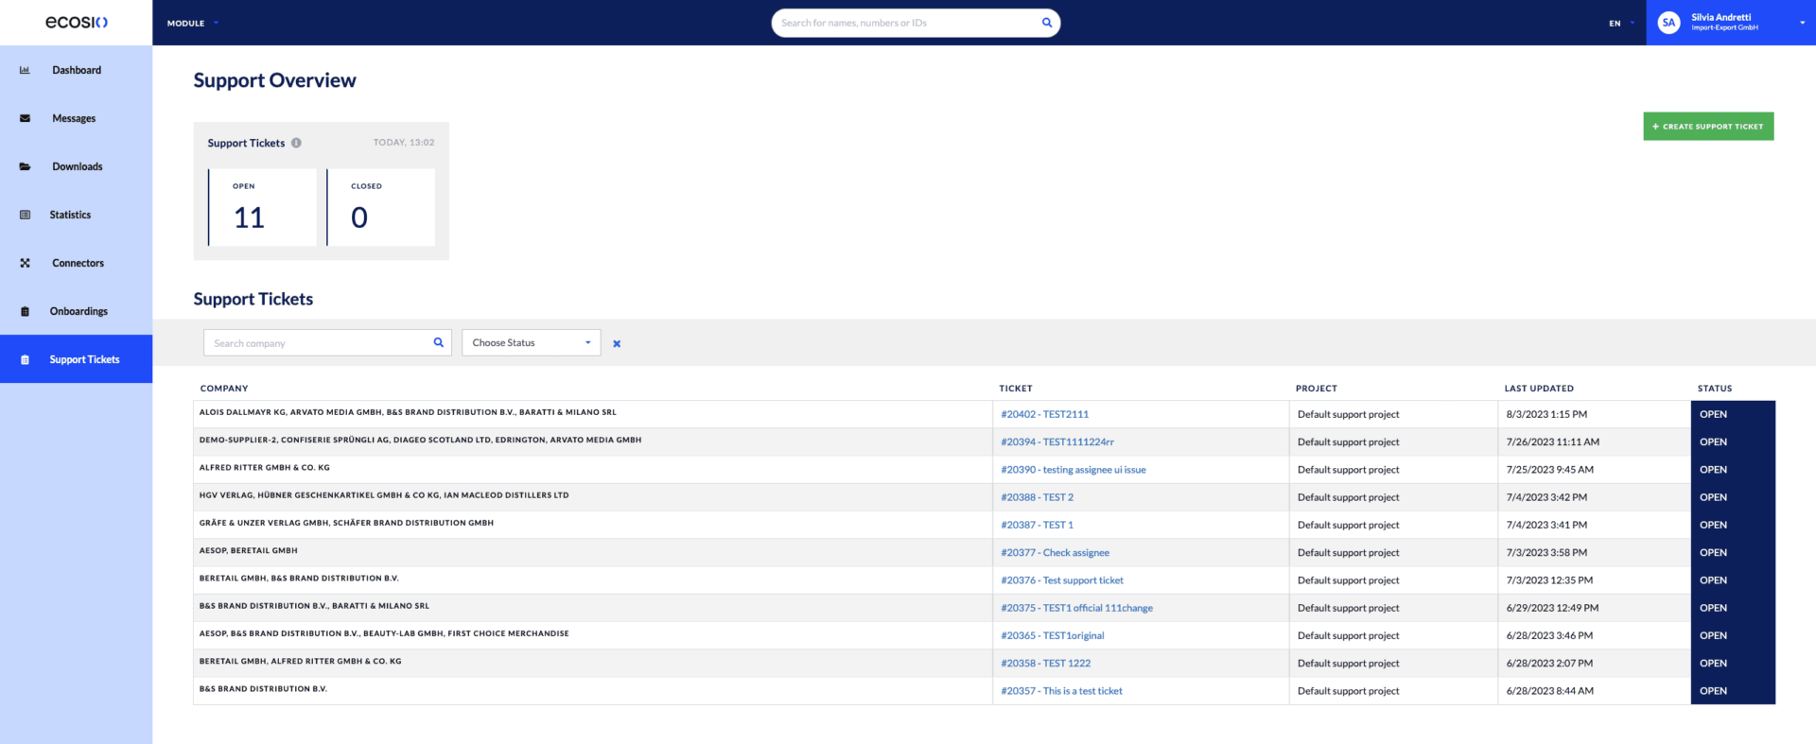Click the Dashboard chart icon in sidebar

tap(25, 70)
